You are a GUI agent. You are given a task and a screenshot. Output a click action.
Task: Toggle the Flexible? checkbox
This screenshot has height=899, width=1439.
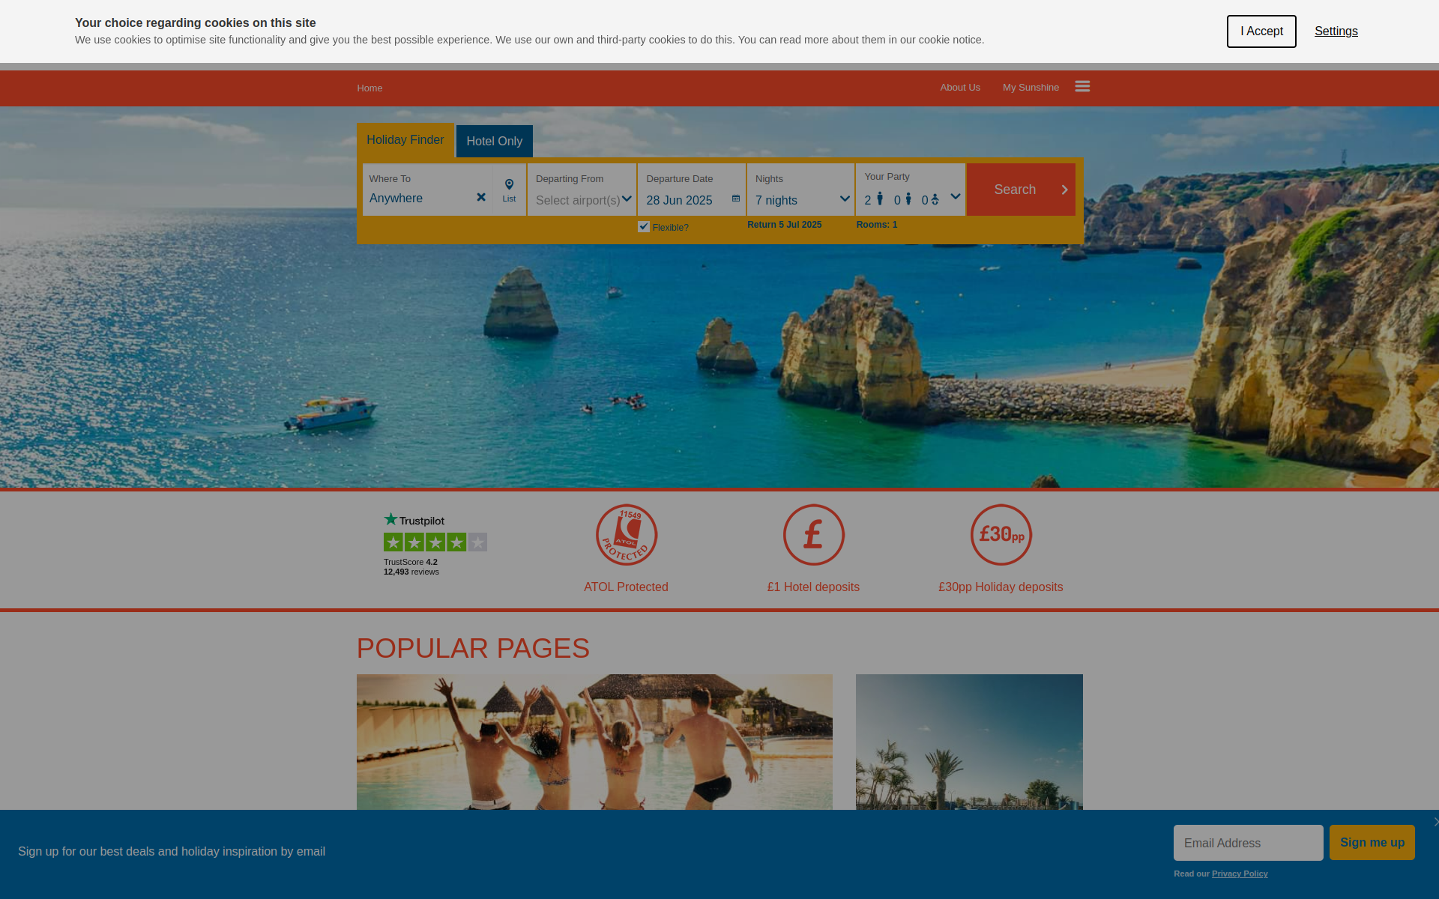(x=644, y=226)
